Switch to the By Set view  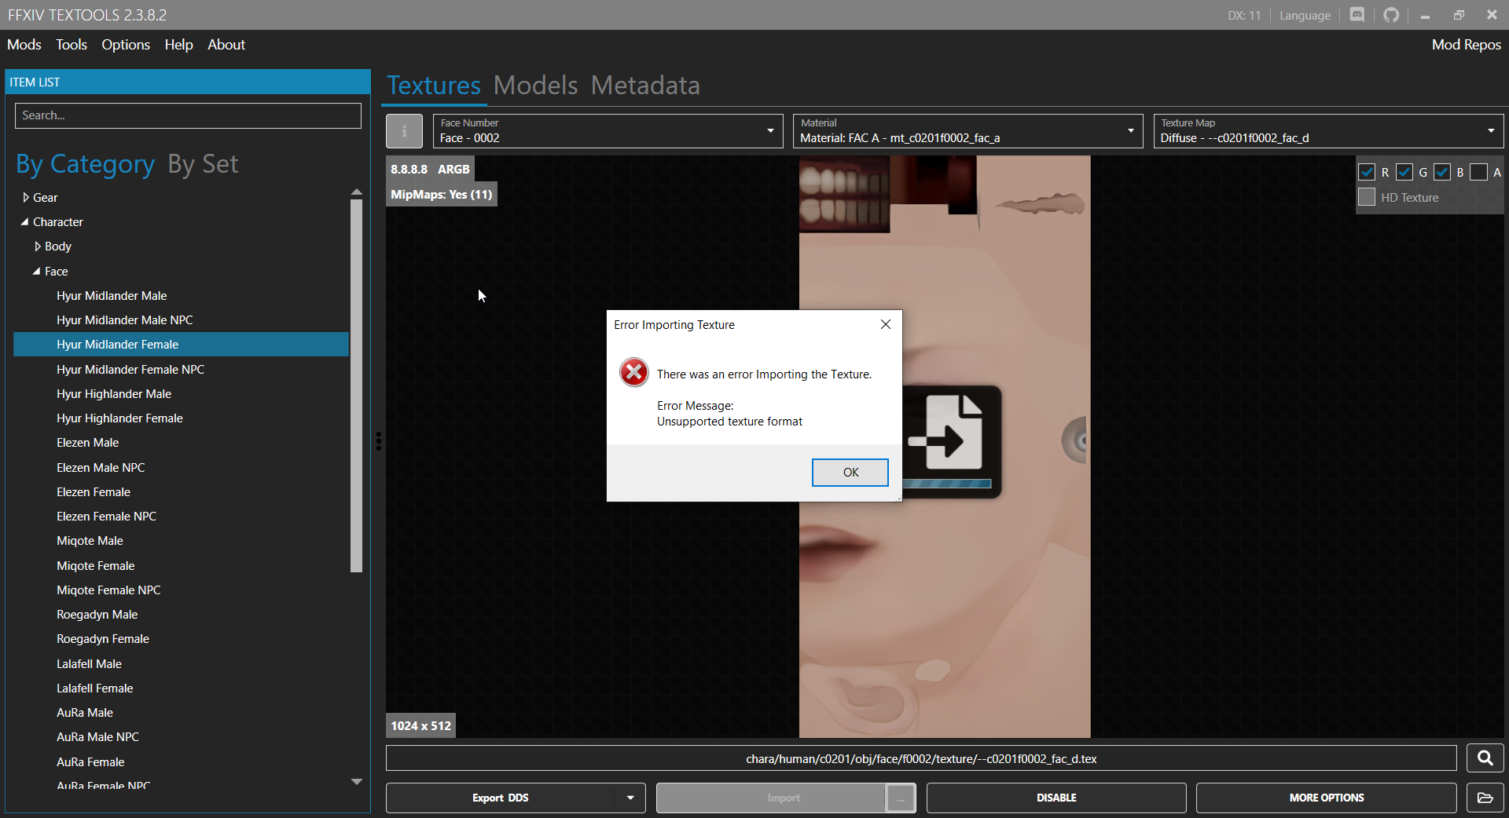pyautogui.click(x=202, y=164)
